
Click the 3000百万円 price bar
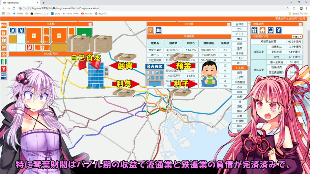51,54
